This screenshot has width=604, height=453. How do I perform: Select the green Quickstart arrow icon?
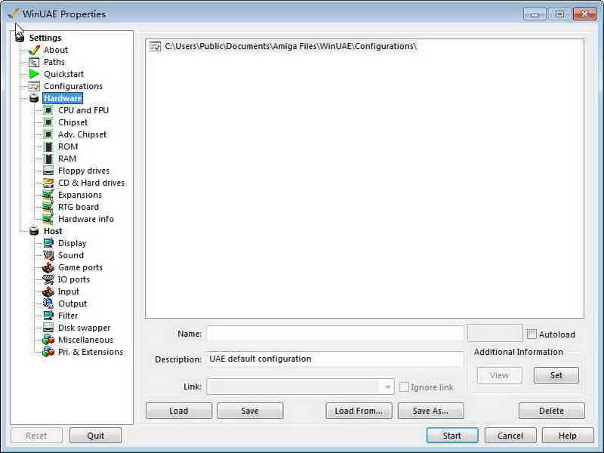(x=34, y=74)
